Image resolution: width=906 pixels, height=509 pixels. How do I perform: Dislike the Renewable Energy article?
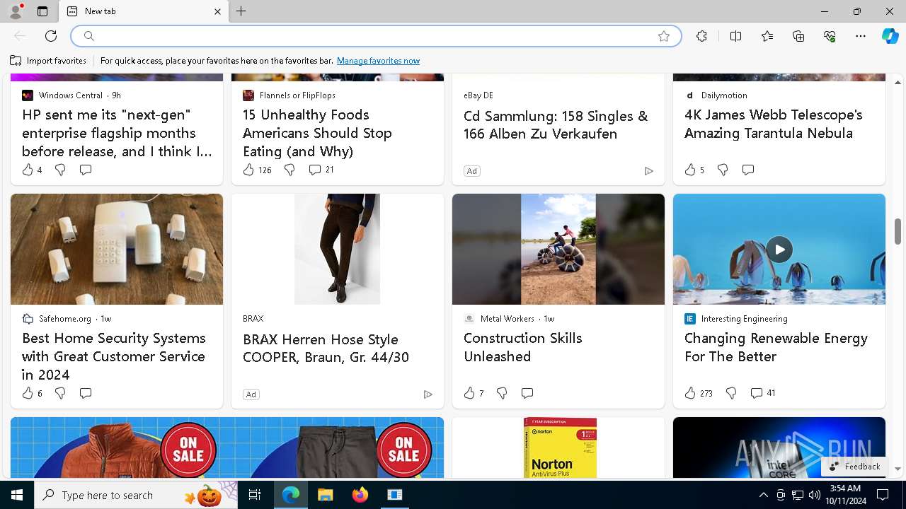(x=731, y=393)
